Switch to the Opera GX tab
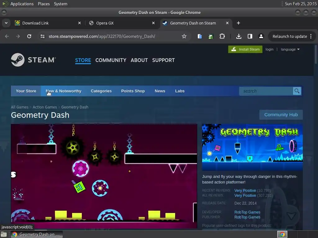This screenshot has height=238, width=318. [122, 23]
